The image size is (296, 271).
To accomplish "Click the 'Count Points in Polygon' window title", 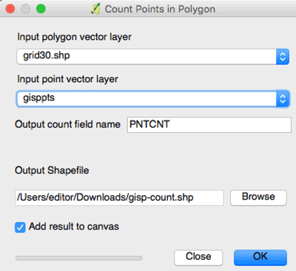I will (160, 10).
